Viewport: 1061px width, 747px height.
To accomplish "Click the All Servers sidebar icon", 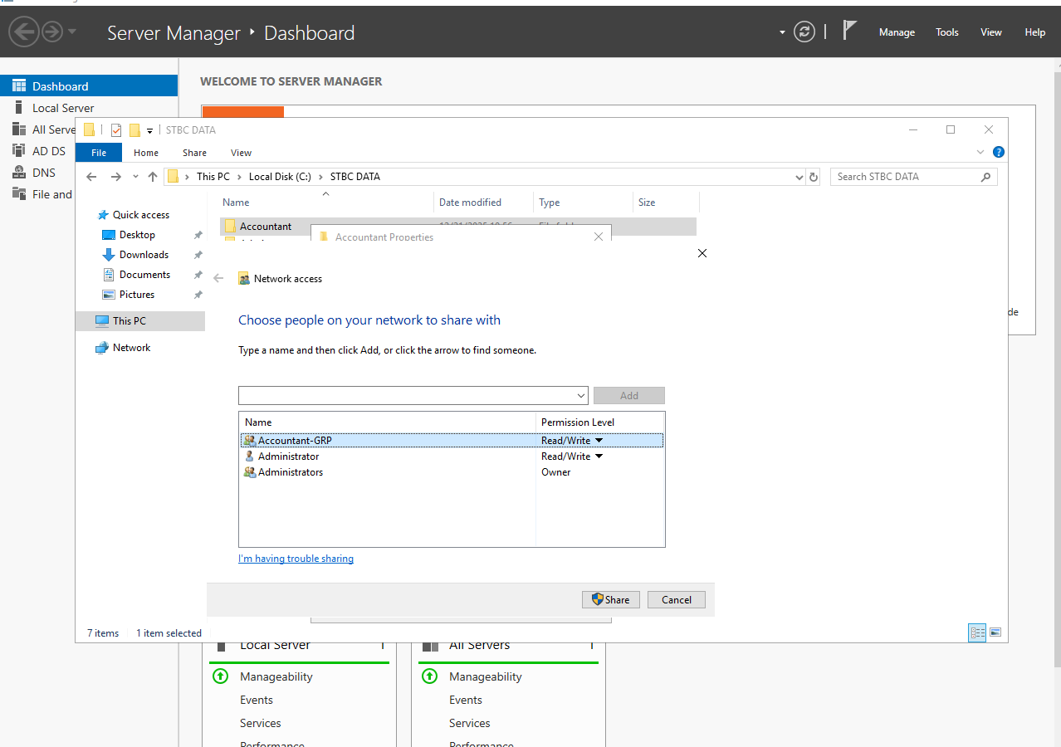I will 18,129.
